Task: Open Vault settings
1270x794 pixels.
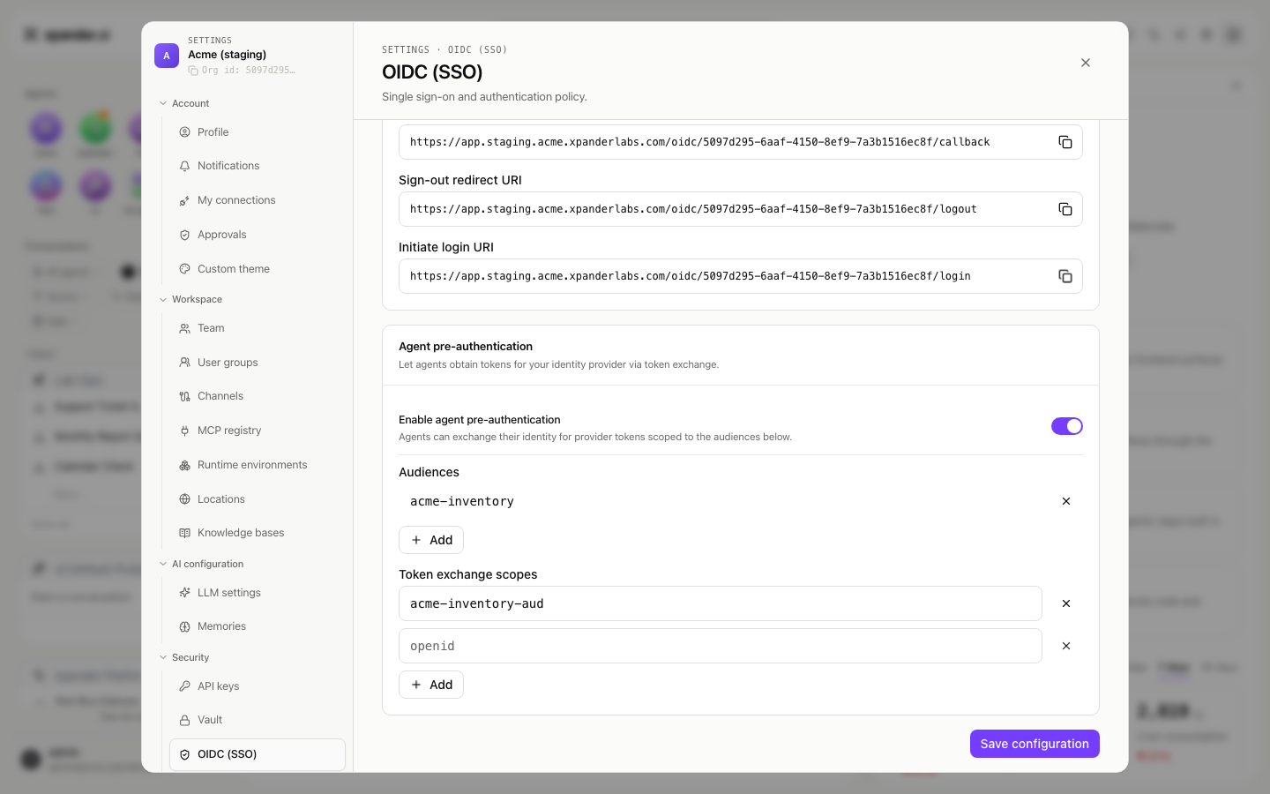Action: (x=258, y=720)
